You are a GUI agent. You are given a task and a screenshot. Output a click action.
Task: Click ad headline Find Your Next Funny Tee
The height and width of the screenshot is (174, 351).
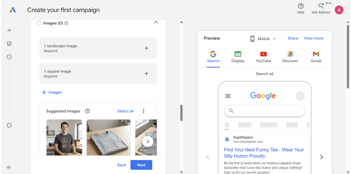click(x=264, y=153)
